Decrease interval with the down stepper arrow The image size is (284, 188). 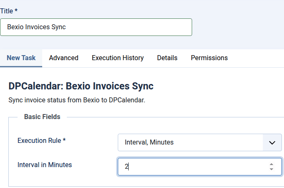coord(271,169)
